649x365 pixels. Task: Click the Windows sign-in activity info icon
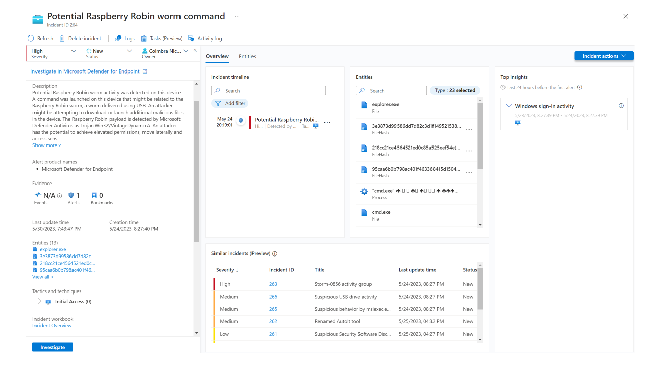pos(621,106)
